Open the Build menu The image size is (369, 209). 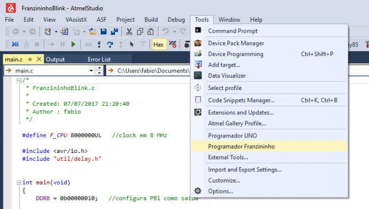151,20
